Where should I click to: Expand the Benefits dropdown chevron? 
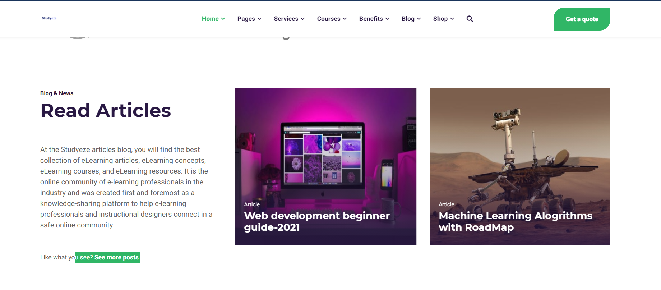pyautogui.click(x=387, y=19)
